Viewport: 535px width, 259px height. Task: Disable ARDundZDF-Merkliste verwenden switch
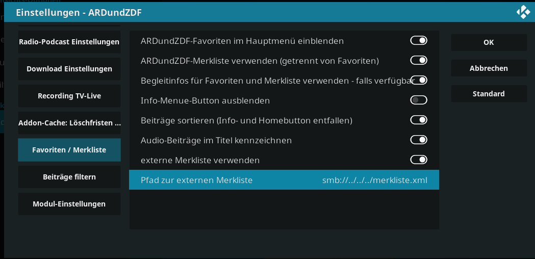pyautogui.click(x=419, y=60)
